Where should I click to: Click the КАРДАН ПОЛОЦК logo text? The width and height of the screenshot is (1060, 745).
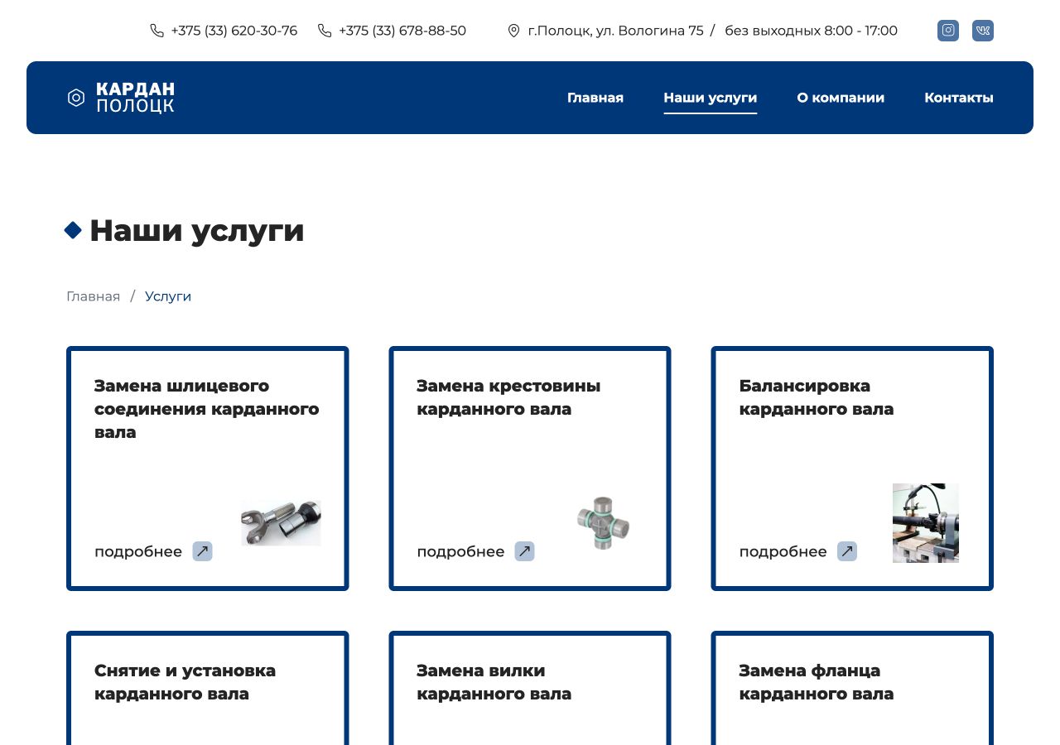(x=135, y=98)
